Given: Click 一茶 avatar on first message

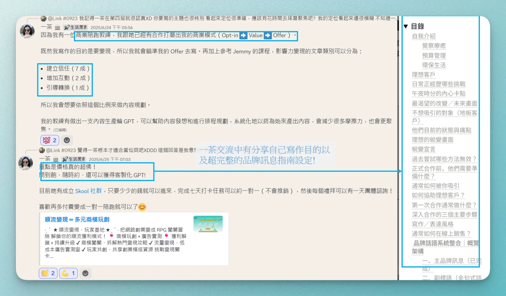Looking at the screenshot, I should click(x=27, y=31).
